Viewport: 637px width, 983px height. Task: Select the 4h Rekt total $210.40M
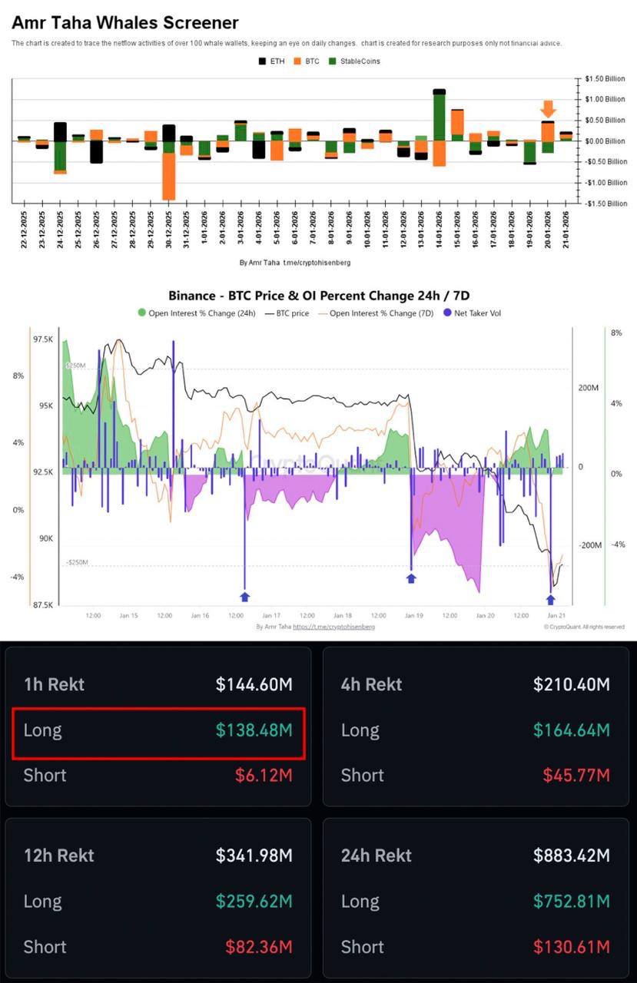coord(572,684)
